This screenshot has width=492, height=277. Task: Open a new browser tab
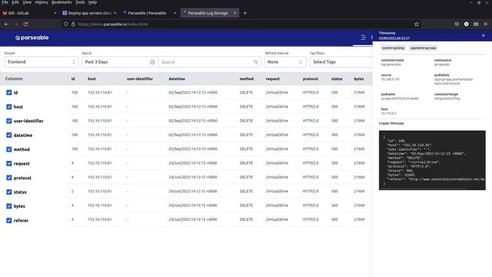tap(245, 13)
